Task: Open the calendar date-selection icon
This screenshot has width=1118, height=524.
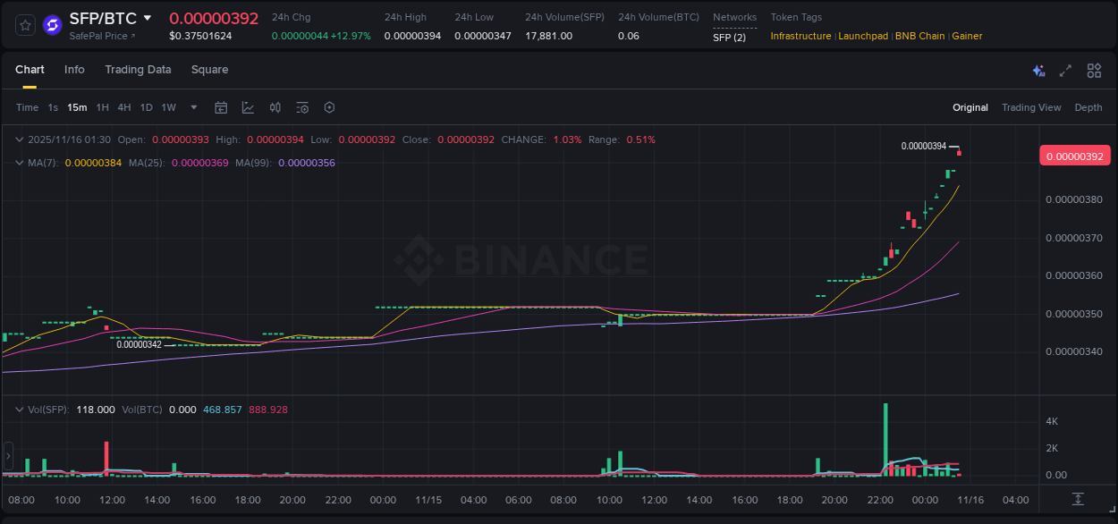Action: coord(221,107)
